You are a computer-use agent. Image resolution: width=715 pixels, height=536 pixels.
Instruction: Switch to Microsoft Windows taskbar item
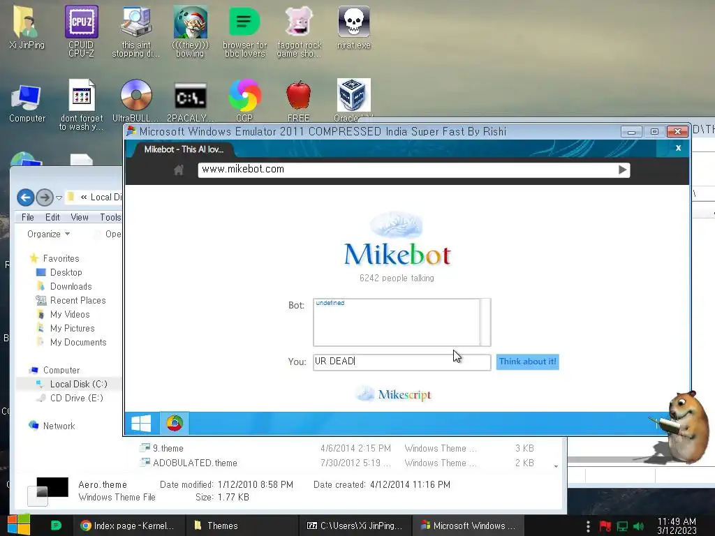(468, 526)
